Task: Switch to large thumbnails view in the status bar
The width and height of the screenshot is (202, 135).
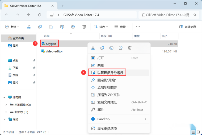Action: pos(198,132)
